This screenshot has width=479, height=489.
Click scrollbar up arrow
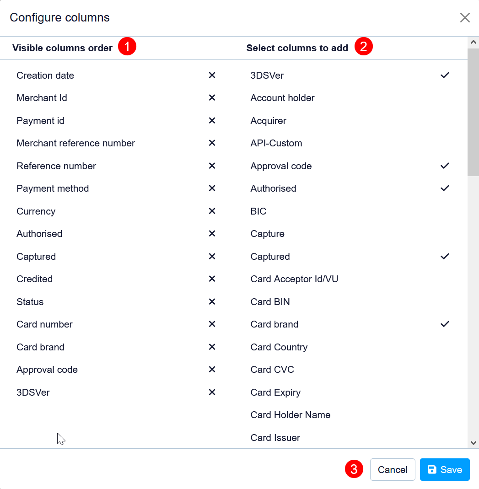474,43
